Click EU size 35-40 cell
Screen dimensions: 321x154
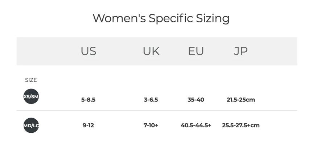click(x=196, y=100)
